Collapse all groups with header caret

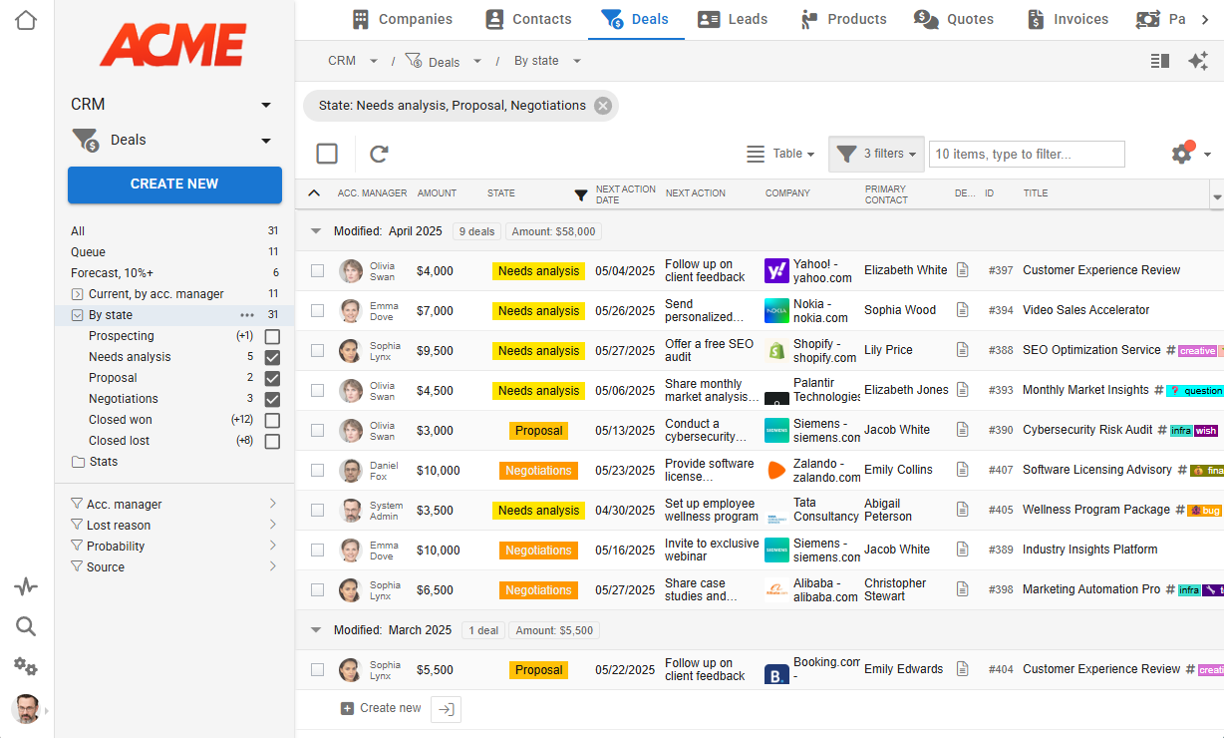pos(314,193)
